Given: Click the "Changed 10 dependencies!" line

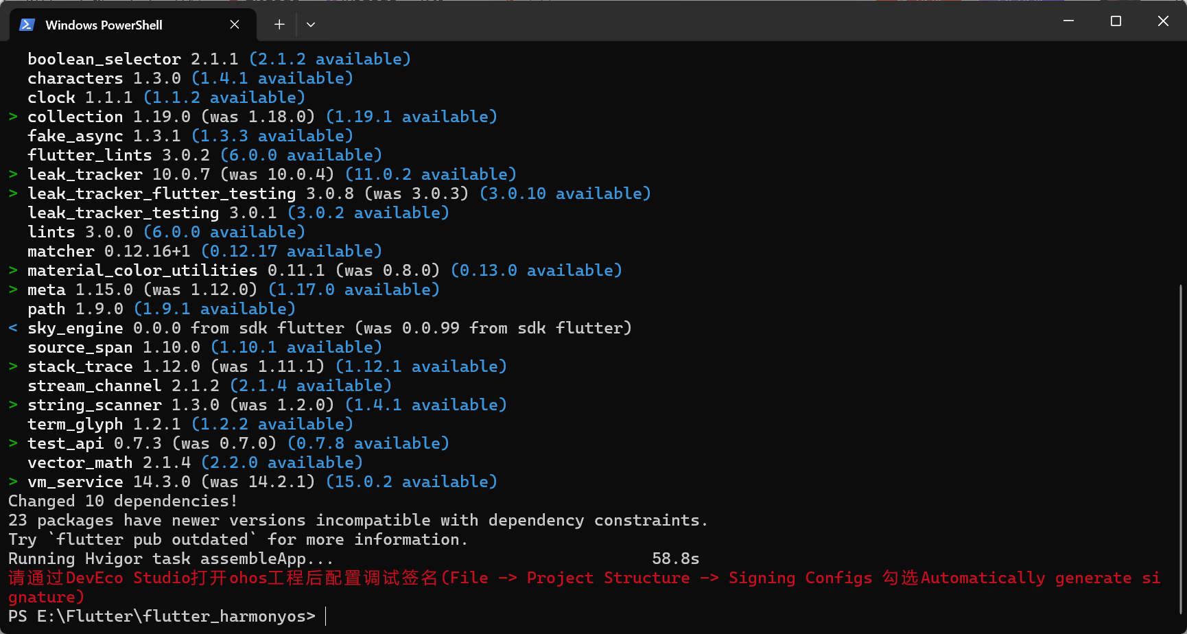Looking at the screenshot, I should pos(123,501).
